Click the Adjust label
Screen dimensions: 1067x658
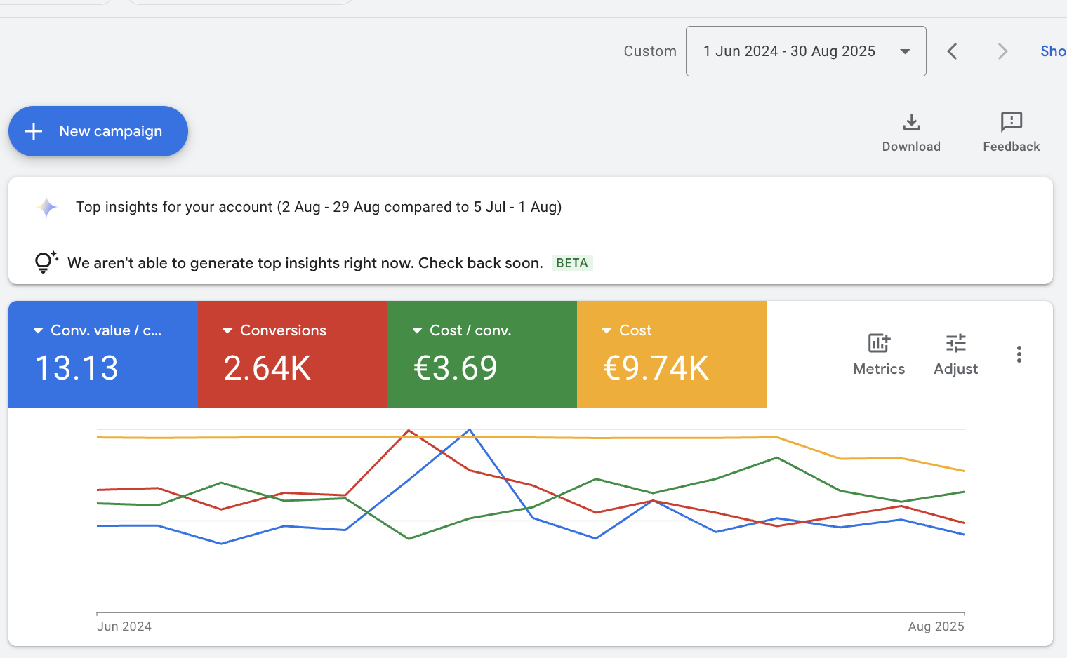pyautogui.click(x=956, y=369)
